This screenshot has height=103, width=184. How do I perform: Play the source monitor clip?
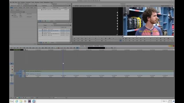point(96,38)
